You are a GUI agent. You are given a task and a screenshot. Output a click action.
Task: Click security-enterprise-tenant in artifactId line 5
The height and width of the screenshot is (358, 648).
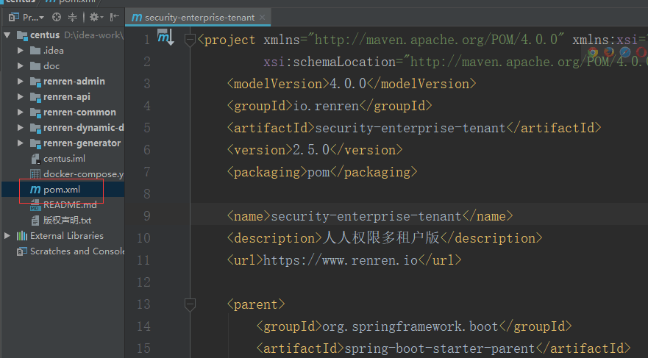pos(410,128)
